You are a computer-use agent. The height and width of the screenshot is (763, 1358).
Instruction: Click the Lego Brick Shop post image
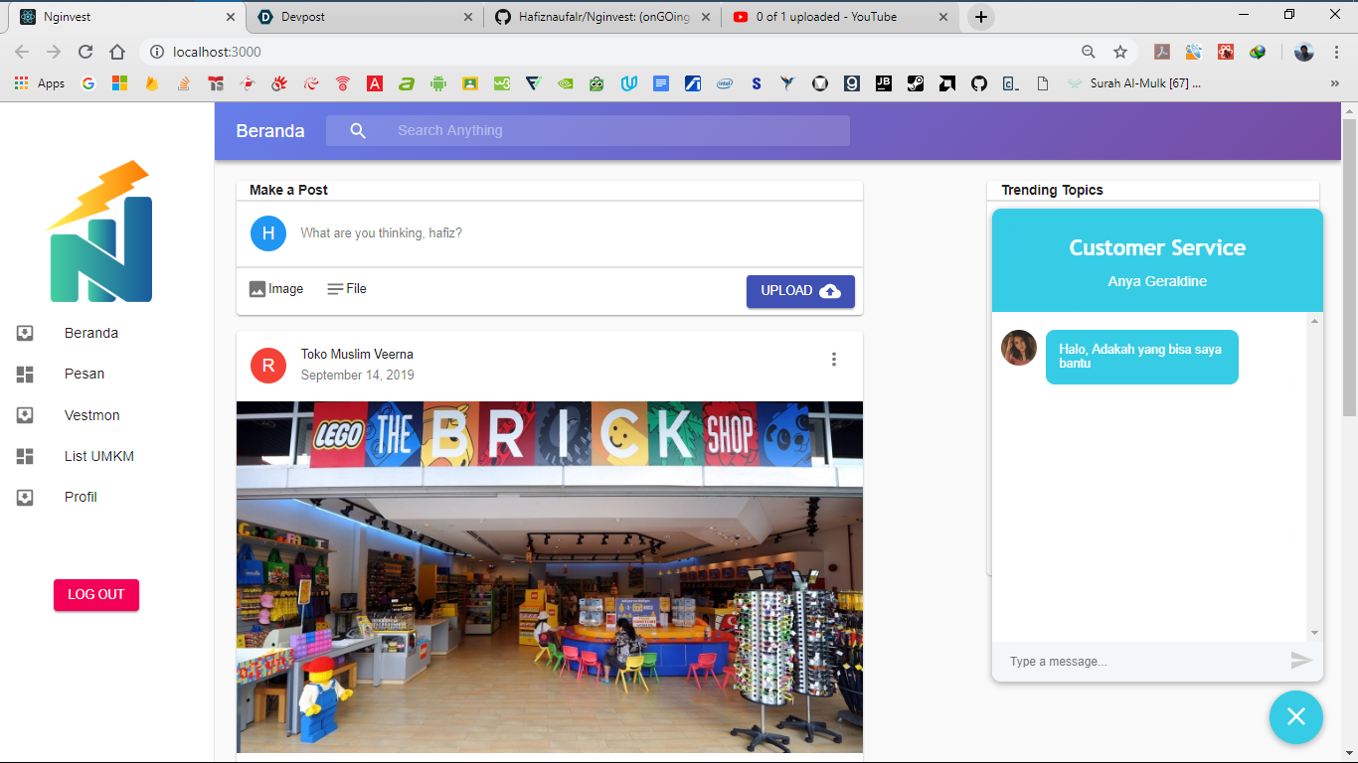[x=550, y=576]
